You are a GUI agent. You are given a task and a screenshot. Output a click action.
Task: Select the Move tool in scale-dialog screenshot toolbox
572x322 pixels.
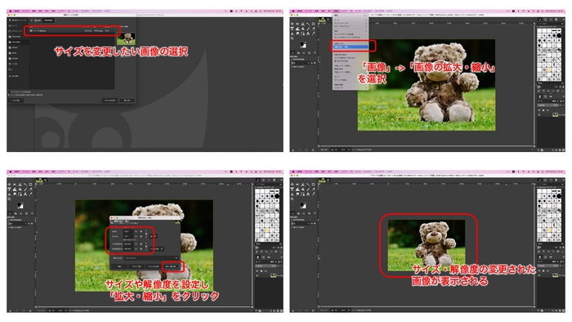tap(9, 185)
